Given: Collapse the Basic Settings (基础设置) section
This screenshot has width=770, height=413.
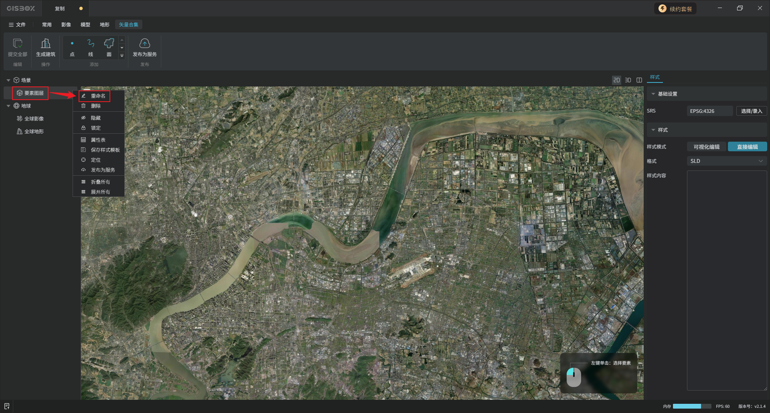Looking at the screenshot, I should pos(653,94).
